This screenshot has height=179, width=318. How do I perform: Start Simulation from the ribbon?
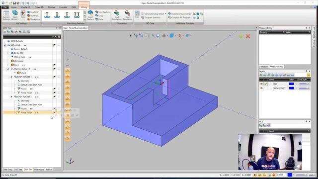pyautogui.click(x=117, y=15)
